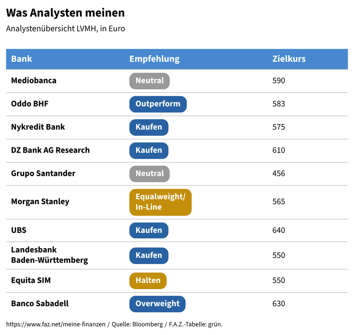This screenshot has height=335, width=354.
Task: Select Banco Sabadell's target price 630
Action: (x=279, y=304)
